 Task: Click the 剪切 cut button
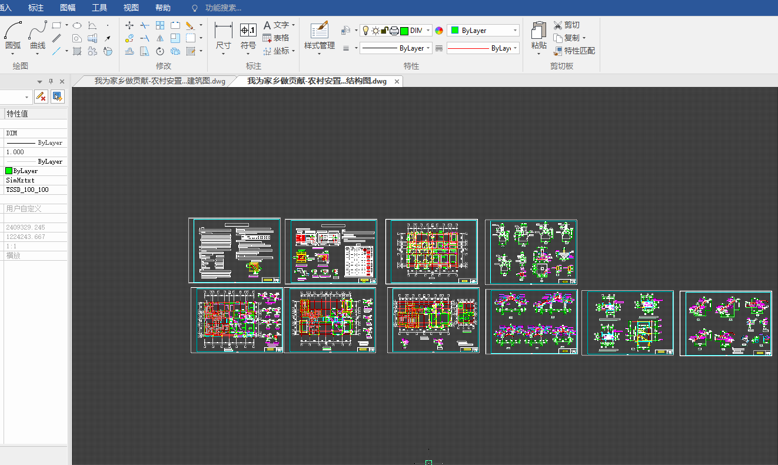click(x=567, y=25)
